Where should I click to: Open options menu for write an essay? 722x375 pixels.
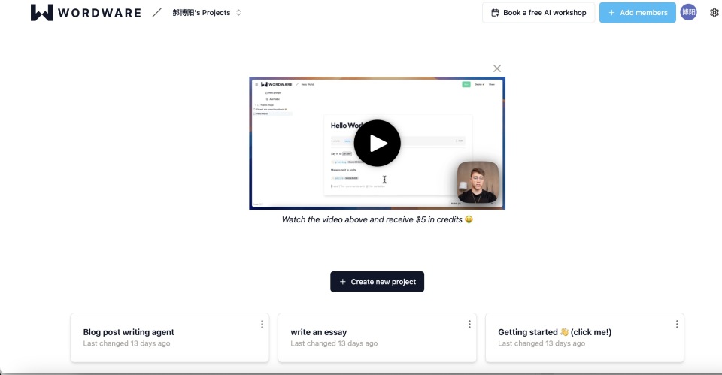[x=469, y=325]
